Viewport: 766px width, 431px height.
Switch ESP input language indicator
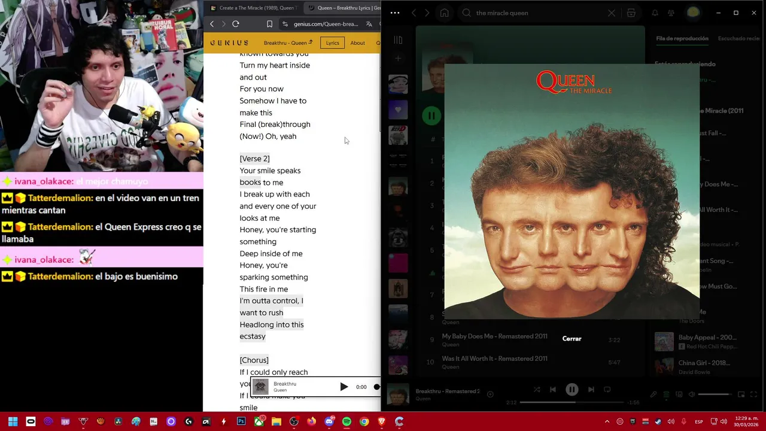click(699, 421)
